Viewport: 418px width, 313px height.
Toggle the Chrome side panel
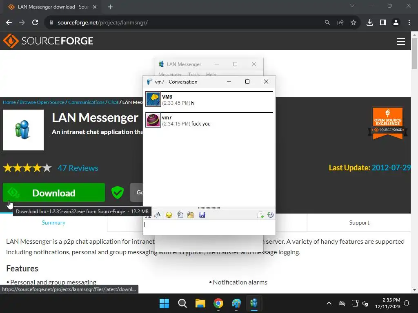(x=382, y=23)
